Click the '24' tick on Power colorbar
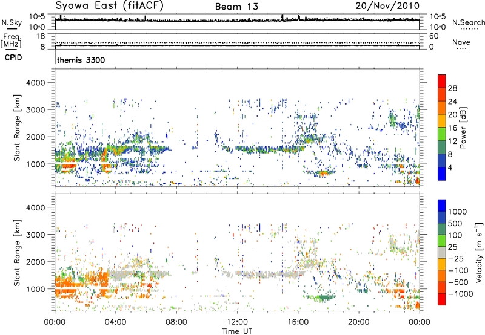485x335 pixels. [452, 102]
